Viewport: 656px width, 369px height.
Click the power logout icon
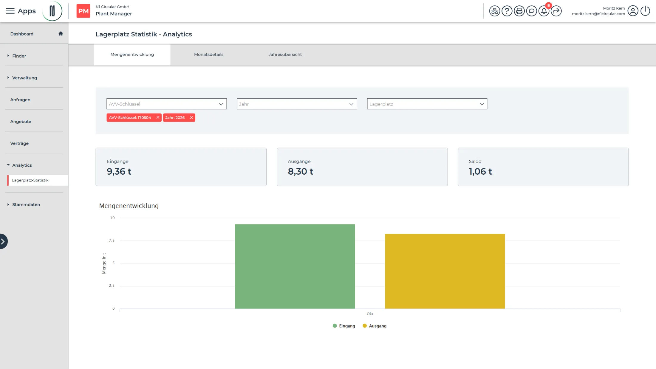click(x=645, y=11)
